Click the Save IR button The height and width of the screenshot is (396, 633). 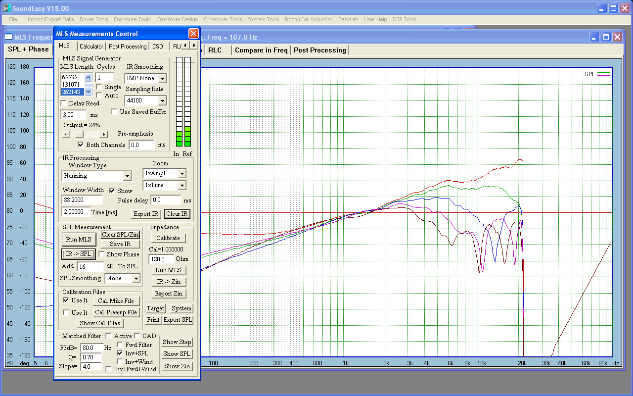click(120, 244)
